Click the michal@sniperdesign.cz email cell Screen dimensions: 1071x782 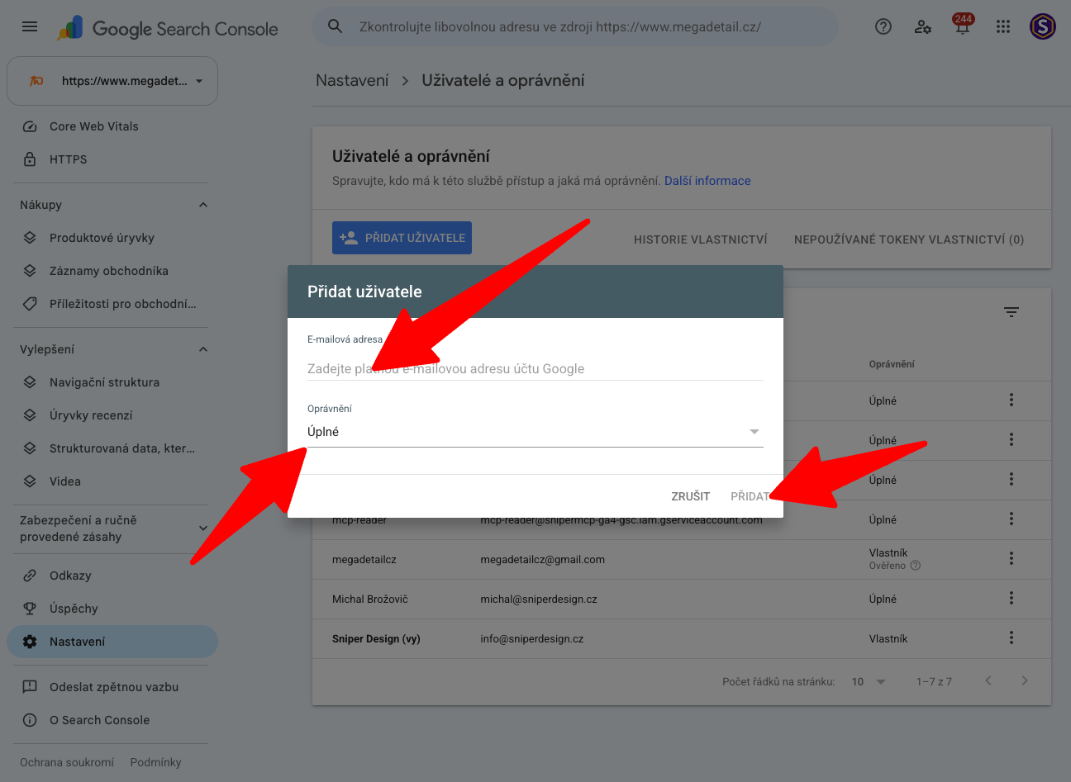pyautogui.click(x=539, y=600)
